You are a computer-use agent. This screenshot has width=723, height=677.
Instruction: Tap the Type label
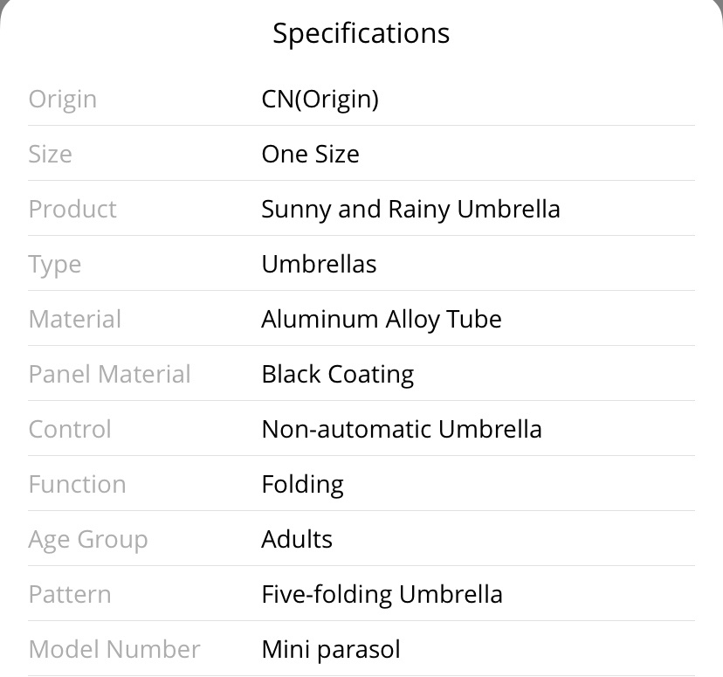[55, 266]
